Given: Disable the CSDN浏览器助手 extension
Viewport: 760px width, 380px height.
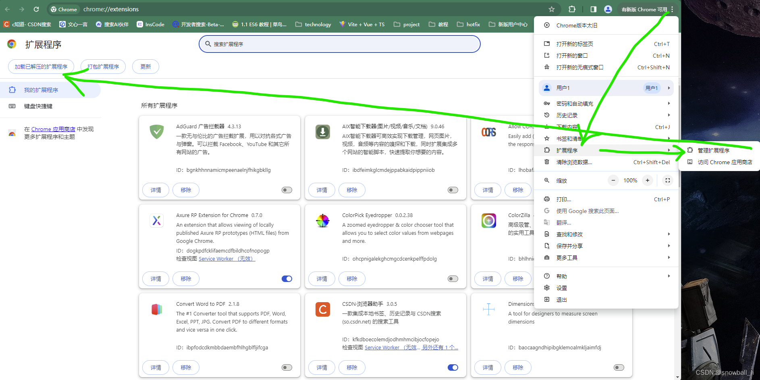Looking at the screenshot, I should click(x=453, y=367).
